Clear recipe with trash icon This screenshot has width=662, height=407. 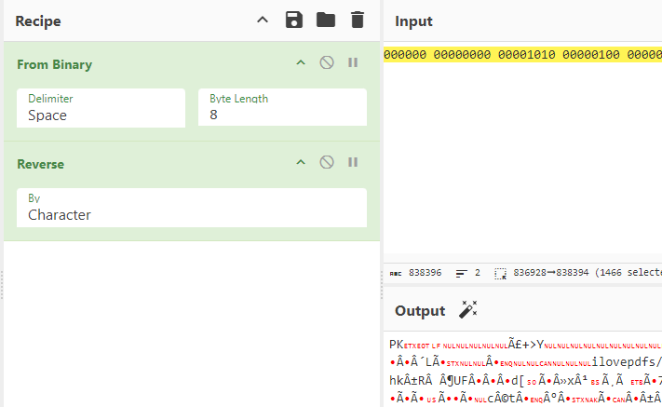pyautogui.click(x=357, y=20)
